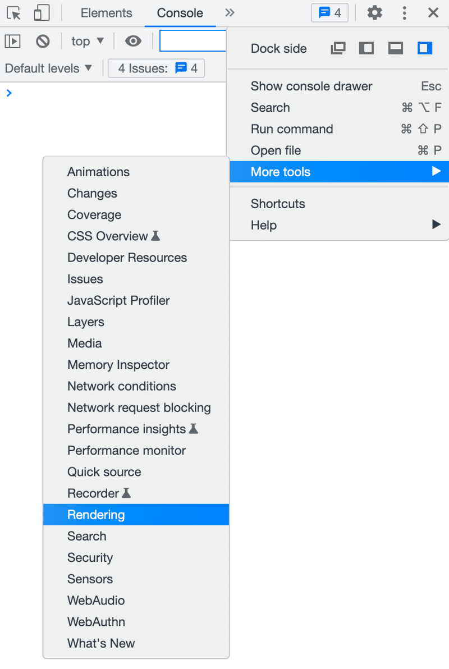Open the Help submenu
The height and width of the screenshot is (669, 449).
264,225
